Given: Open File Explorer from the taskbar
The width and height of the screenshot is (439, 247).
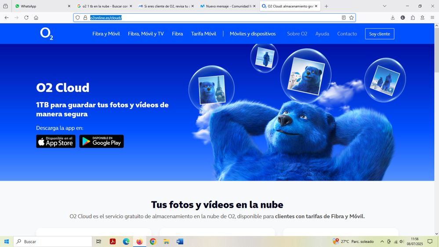Looking at the screenshot, I should tap(166, 242).
